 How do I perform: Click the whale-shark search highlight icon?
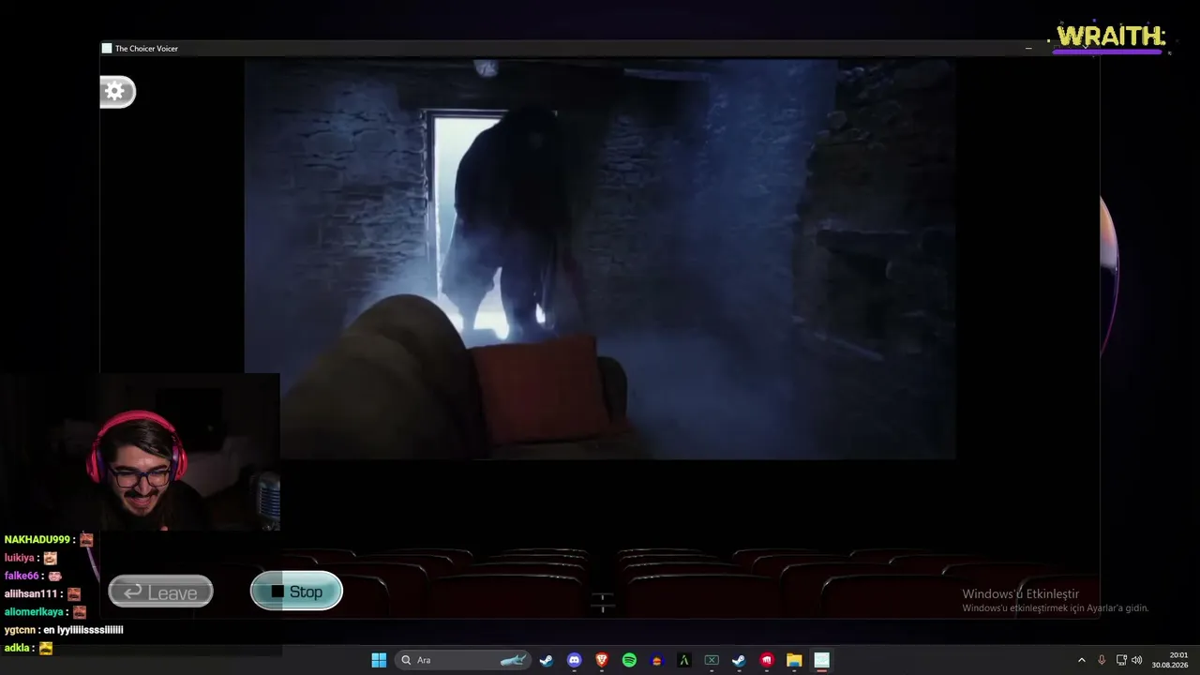(x=513, y=660)
